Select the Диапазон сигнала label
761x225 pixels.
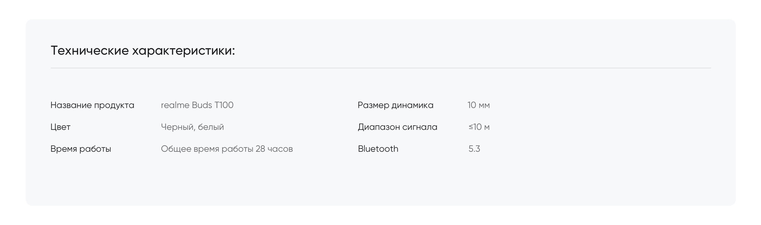398,127
